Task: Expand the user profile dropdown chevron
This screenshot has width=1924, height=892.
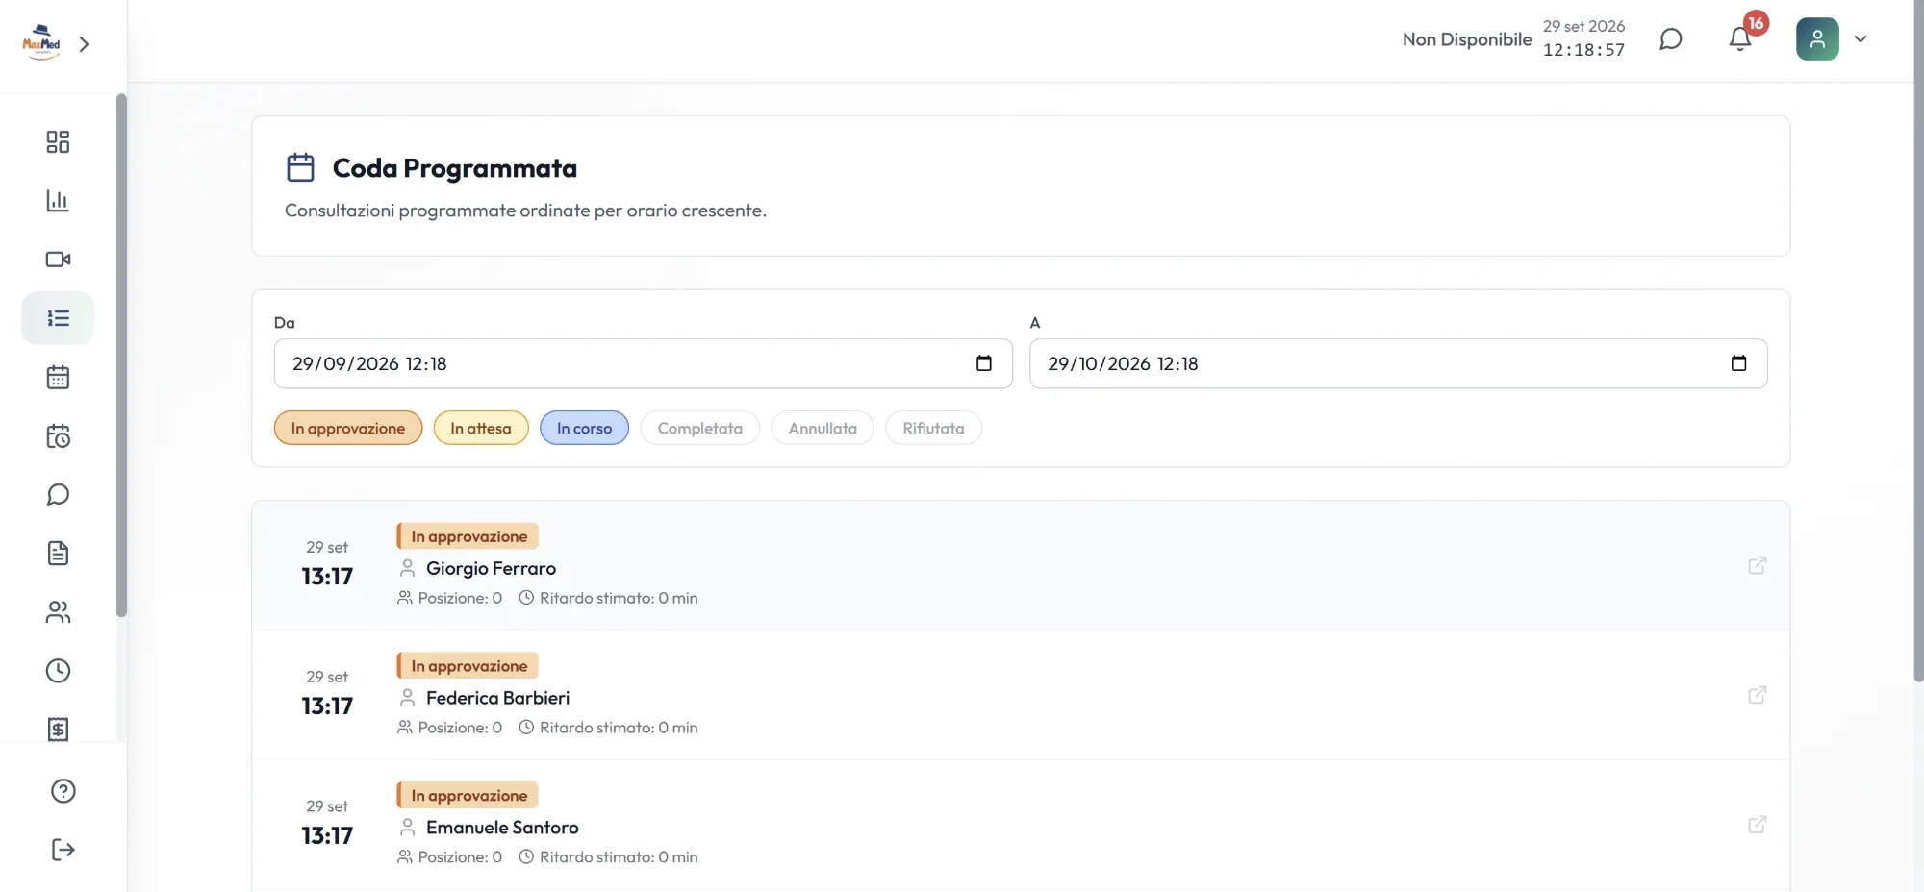Action: (x=1861, y=39)
